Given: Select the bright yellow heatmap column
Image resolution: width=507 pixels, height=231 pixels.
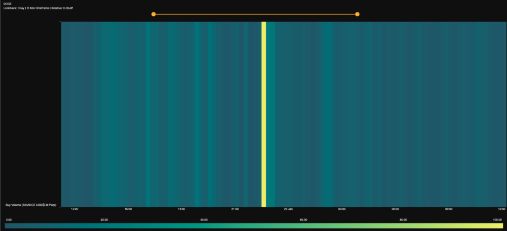Looking at the screenshot, I should tap(263, 114).
